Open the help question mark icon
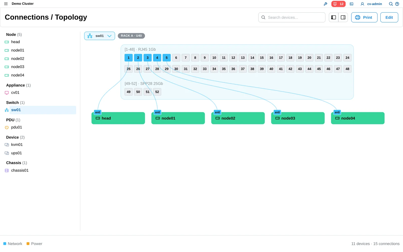Image resolution: width=403 pixels, height=252 pixels. (x=397, y=4)
